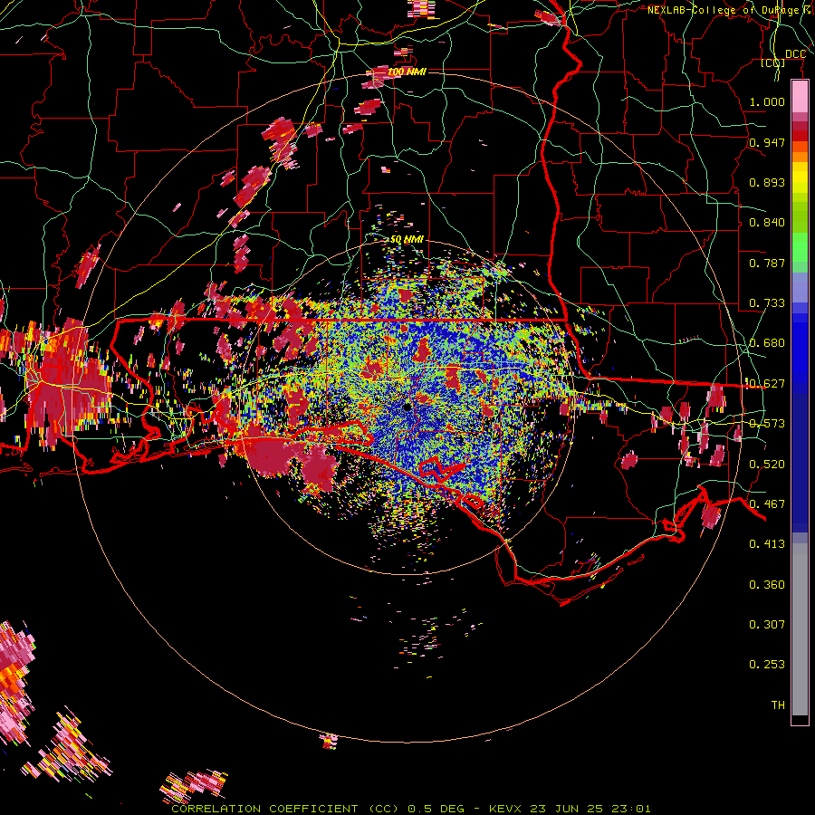Click the 0.307 value on the scale
The width and height of the screenshot is (815, 815).
click(x=767, y=625)
